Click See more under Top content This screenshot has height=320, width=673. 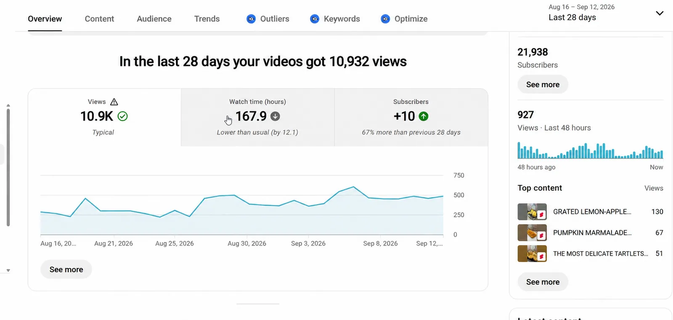[x=543, y=282]
